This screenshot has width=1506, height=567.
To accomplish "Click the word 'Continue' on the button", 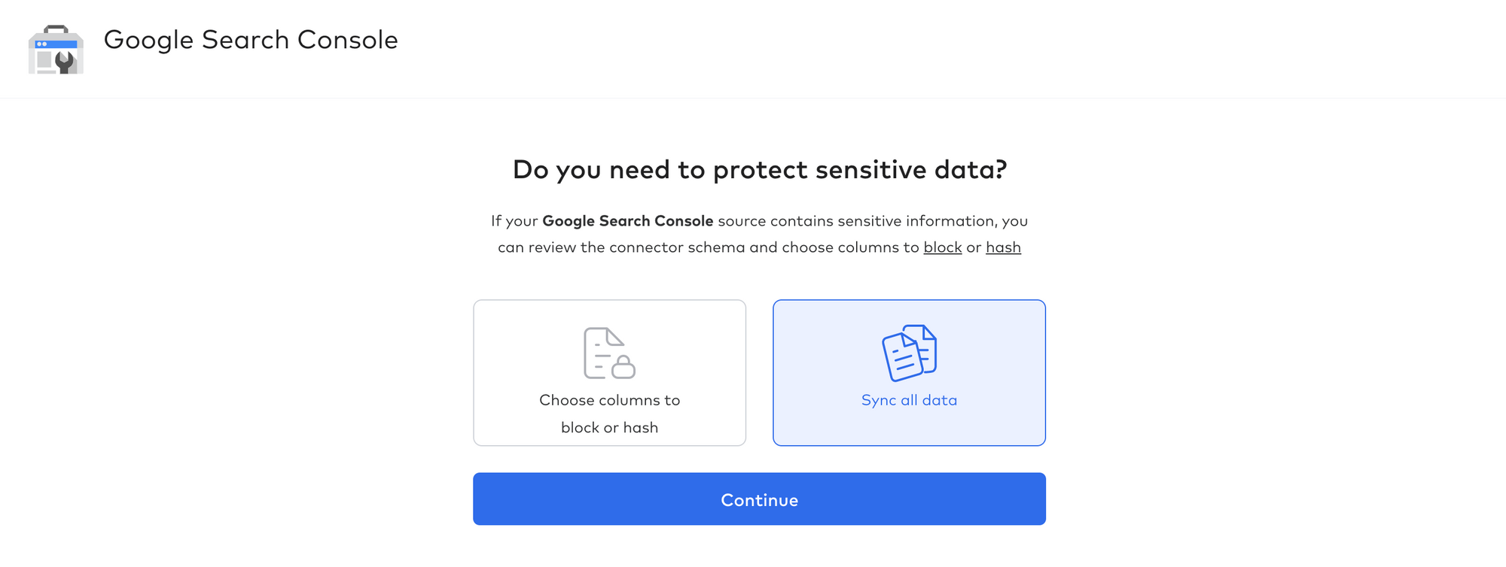I will tap(759, 500).
